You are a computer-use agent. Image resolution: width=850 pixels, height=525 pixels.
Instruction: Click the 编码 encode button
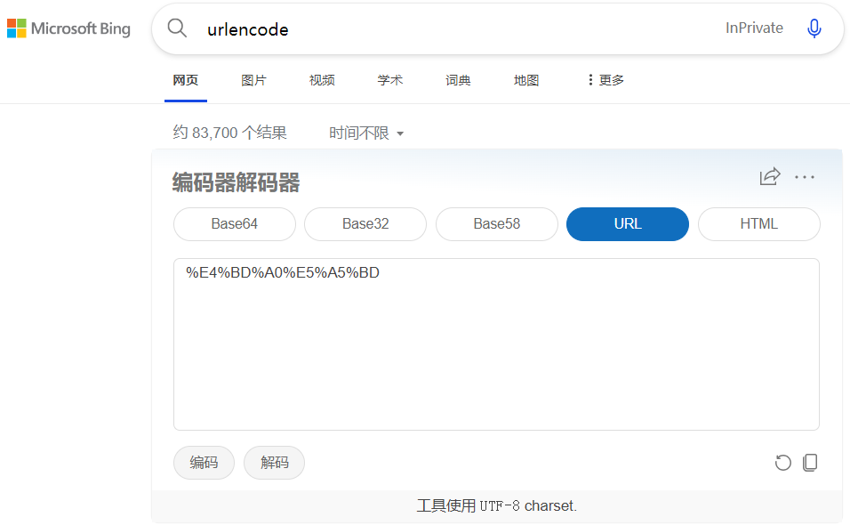click(204, 463)
